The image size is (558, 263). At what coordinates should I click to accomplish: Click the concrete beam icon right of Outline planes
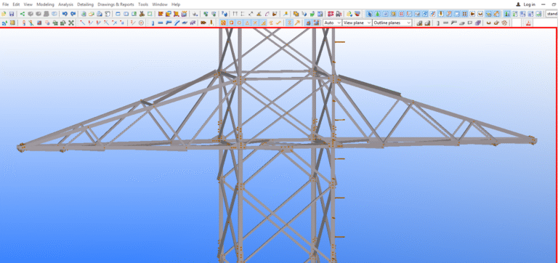445,23
